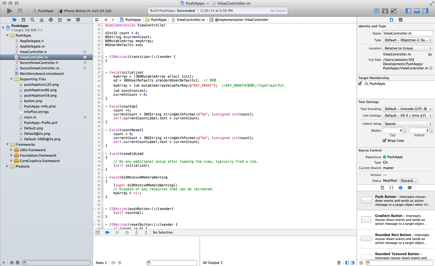The width and height of the screenshot is (435, 266).
Task: Choose the iPhone Retina (4-inch 64-bit) destination
Action: point(85,11)
